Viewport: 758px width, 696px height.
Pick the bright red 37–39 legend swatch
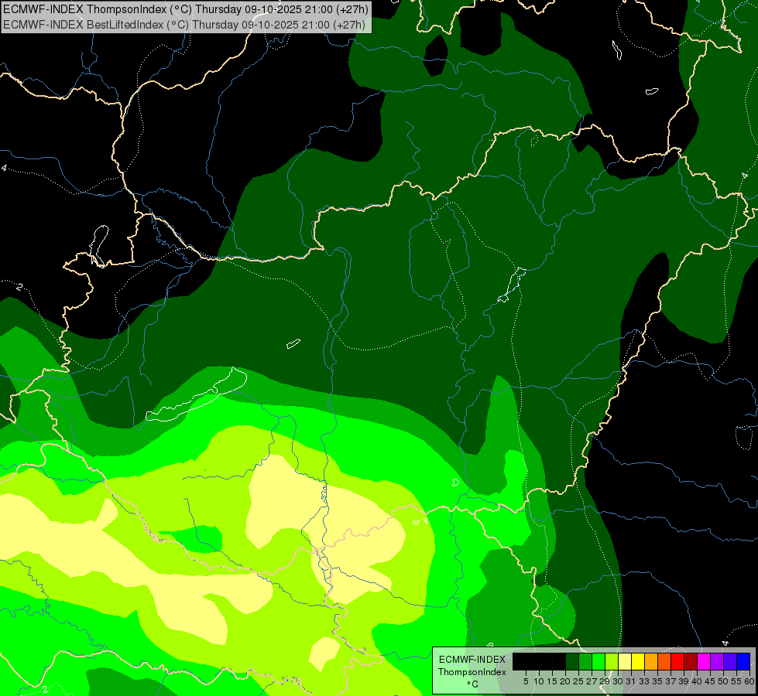[x=677, y=661]
